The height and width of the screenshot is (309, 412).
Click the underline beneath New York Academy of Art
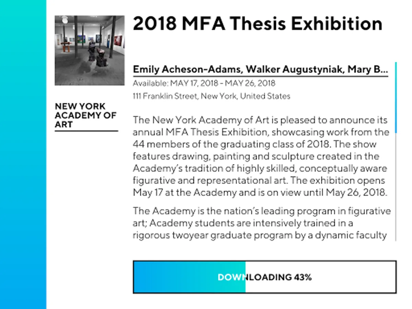pos(86,131)
